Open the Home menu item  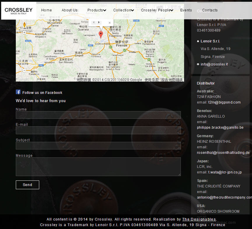point(47,10)
